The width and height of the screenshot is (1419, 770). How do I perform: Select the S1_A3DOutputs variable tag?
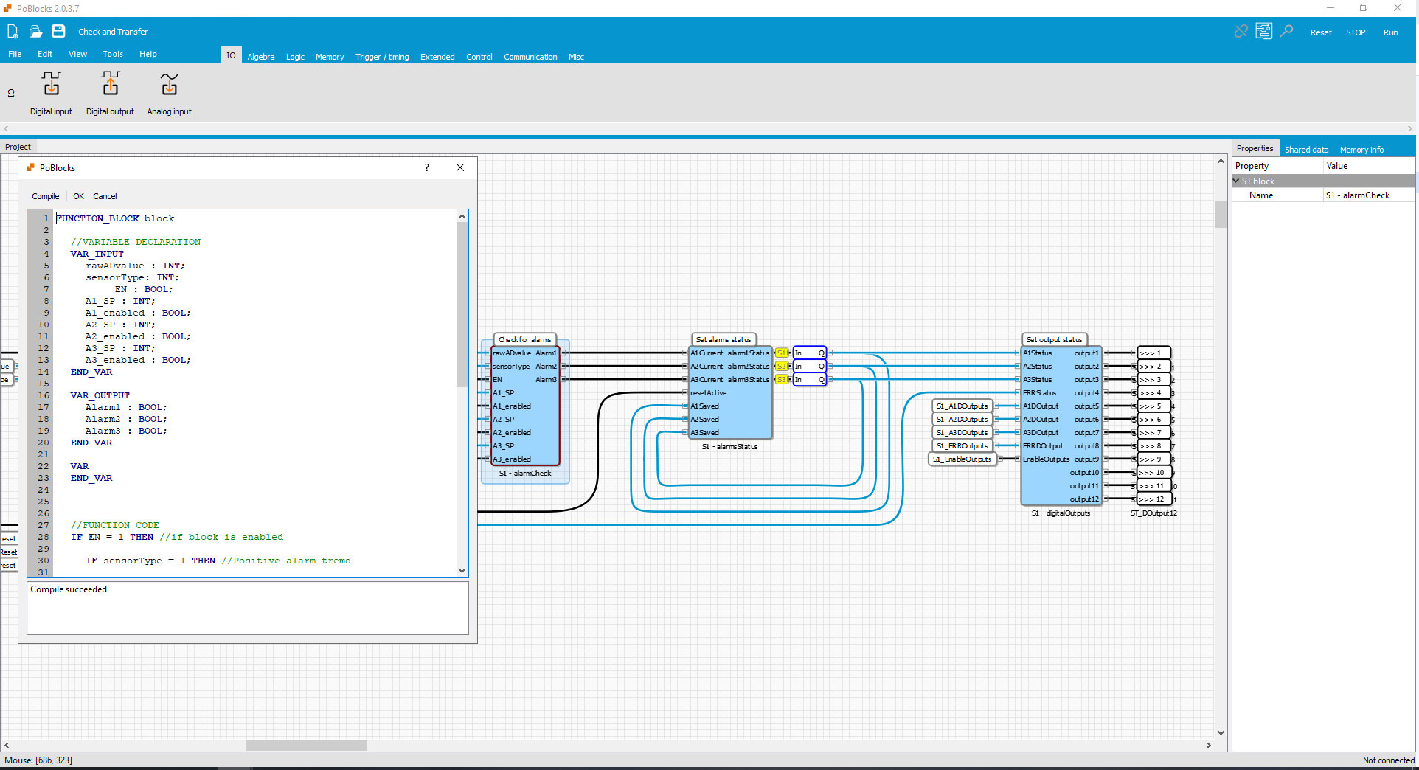click(x=962, y=433)
